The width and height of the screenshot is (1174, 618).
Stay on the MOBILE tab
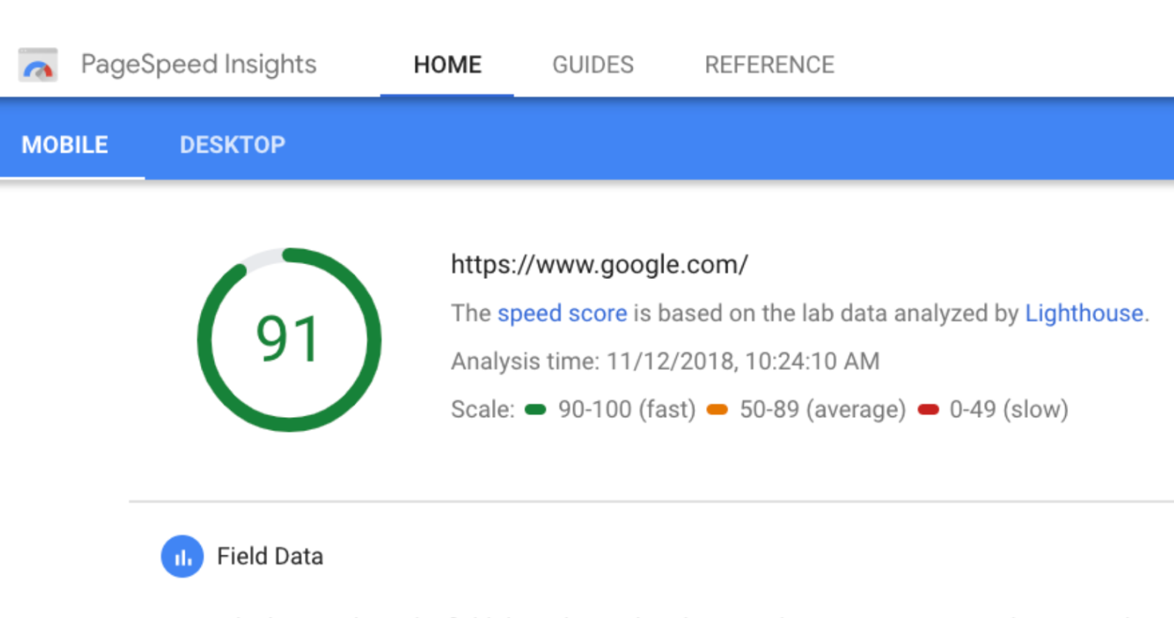pyautogui.click(x=65, y=144)
